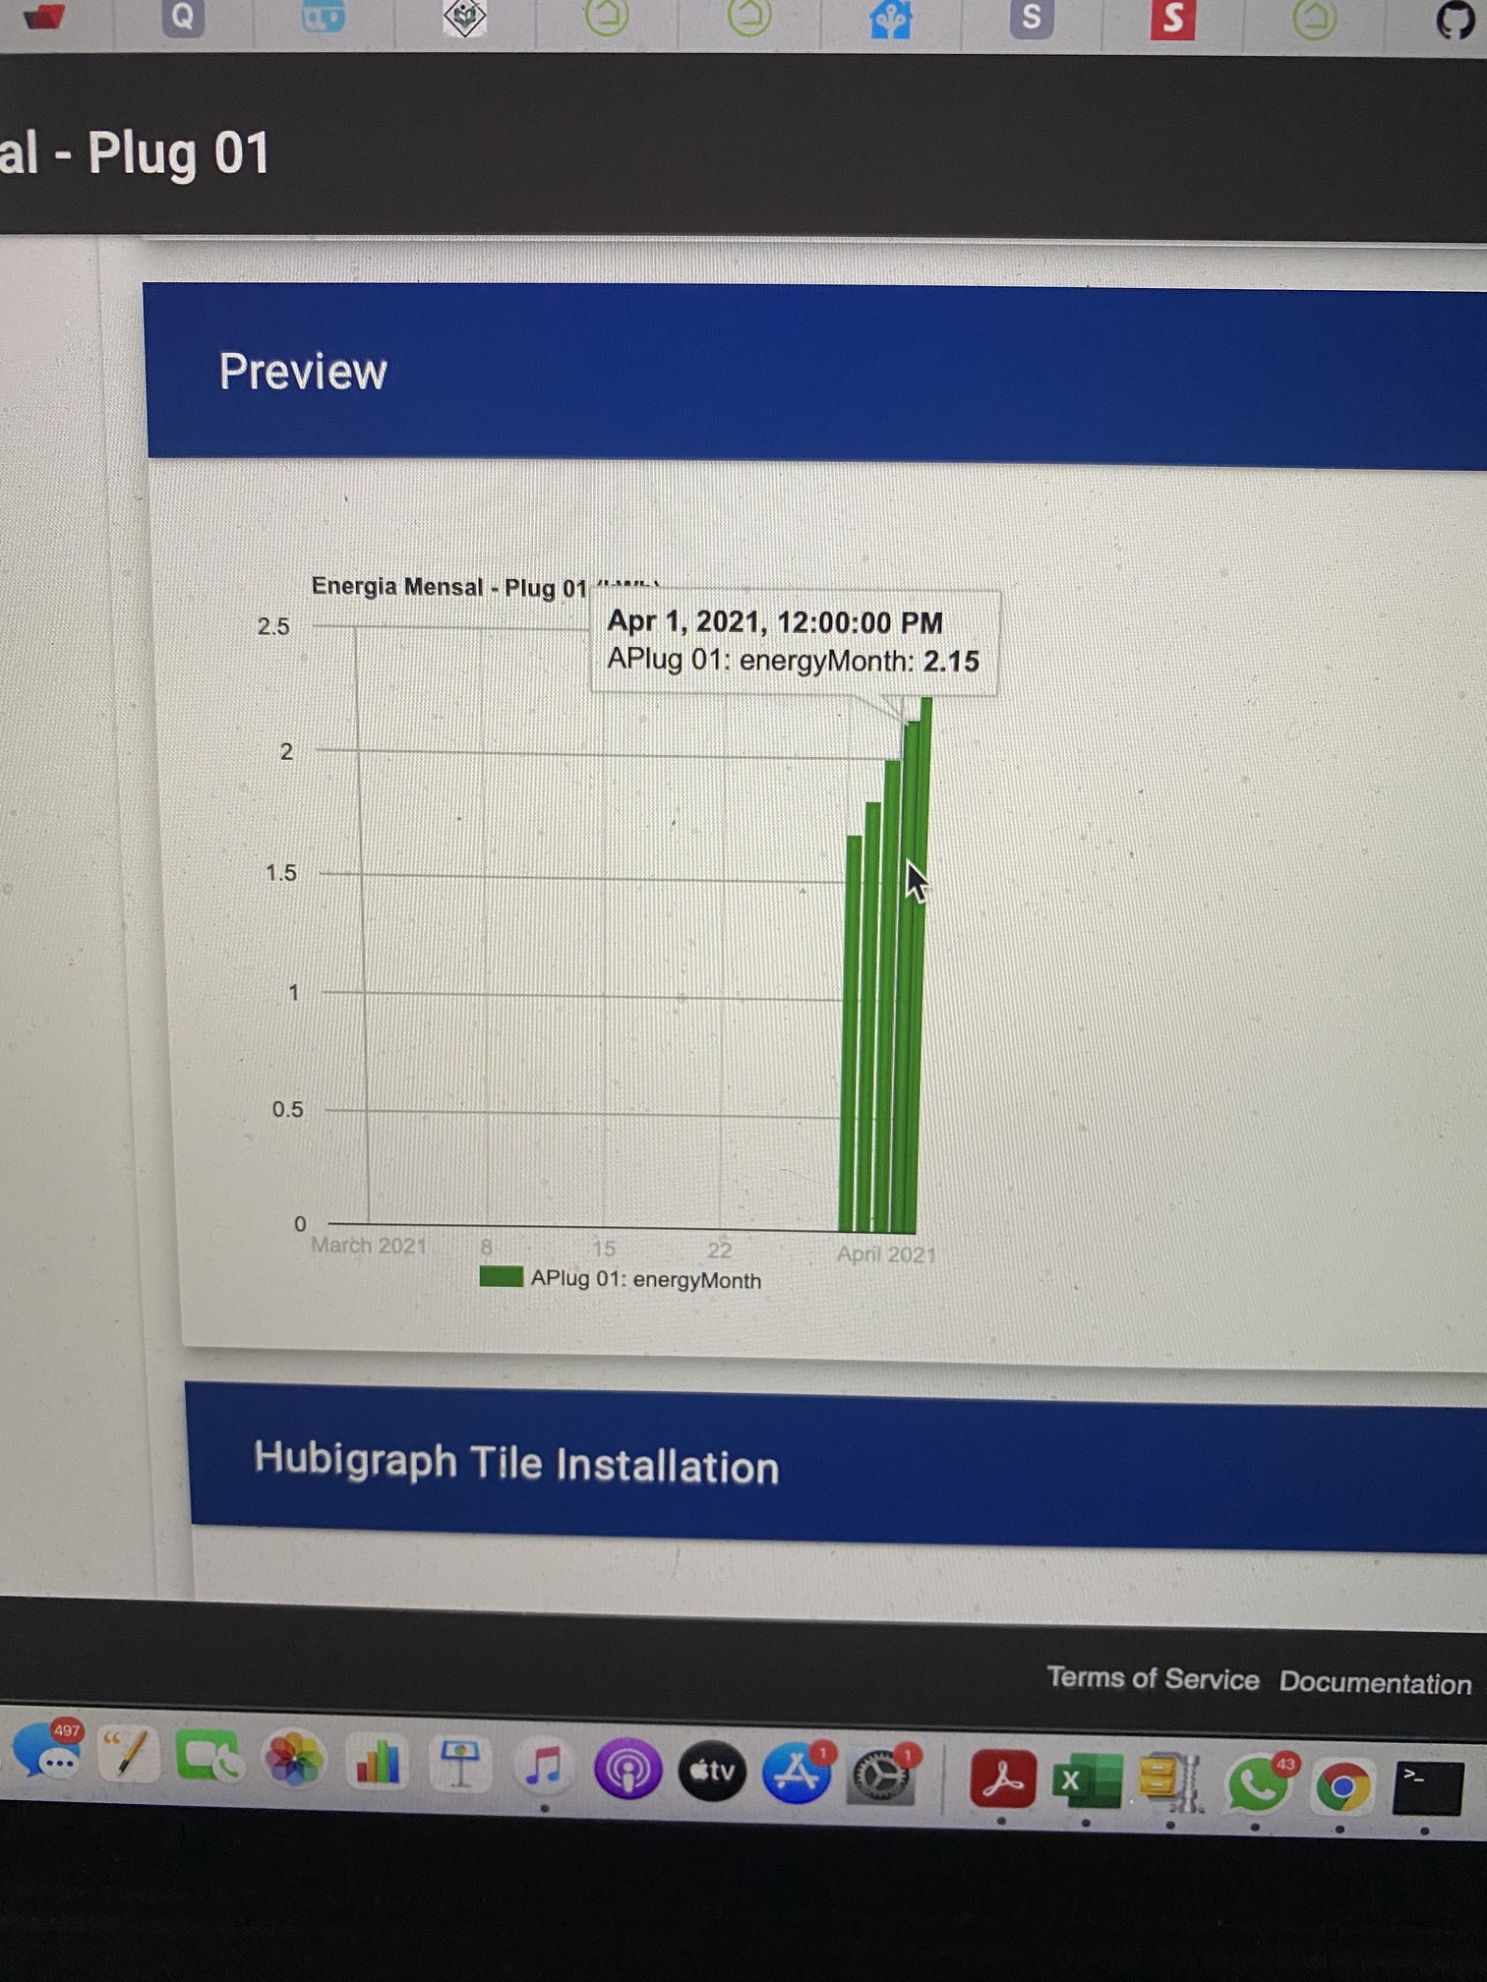Open Microsoft Excel from the Dock
The image size is (1487, 1982).
pyautogui.click(x=1086, y=1780)
